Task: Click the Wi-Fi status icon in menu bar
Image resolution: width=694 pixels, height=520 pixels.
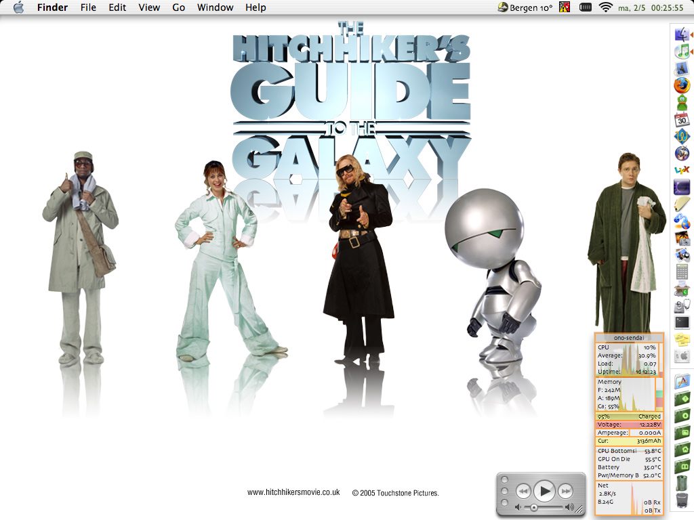Action: click(605, 7)
